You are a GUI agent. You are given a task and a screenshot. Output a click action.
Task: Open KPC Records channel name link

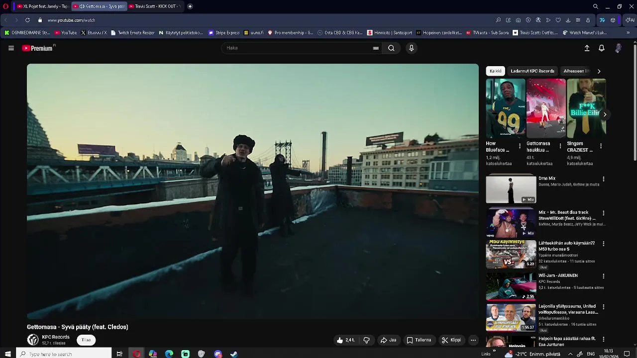pyautogui.click(x=56, y=337)
